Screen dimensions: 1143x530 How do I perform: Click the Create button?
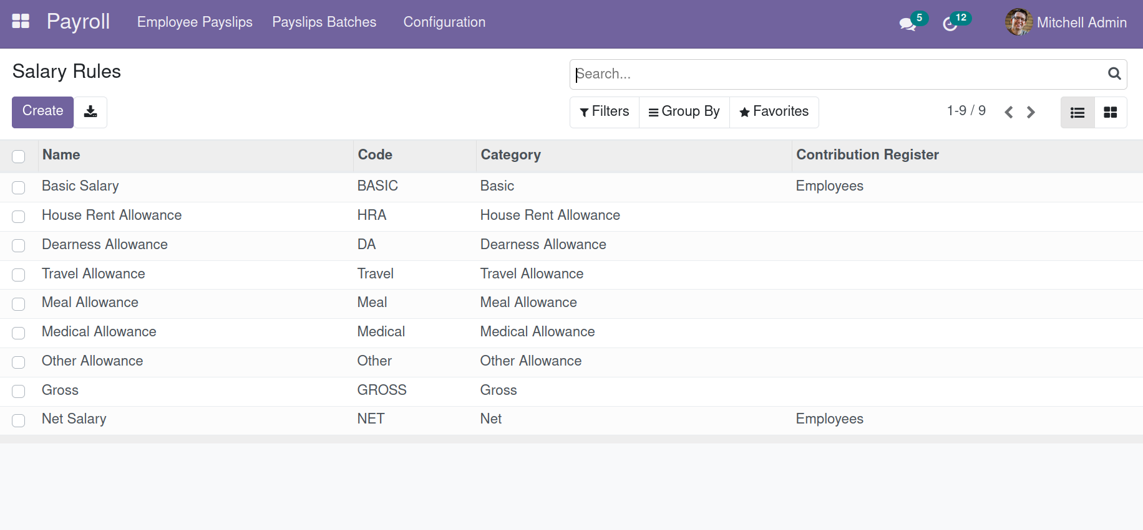pyautogui.click(x=42, y=111)
